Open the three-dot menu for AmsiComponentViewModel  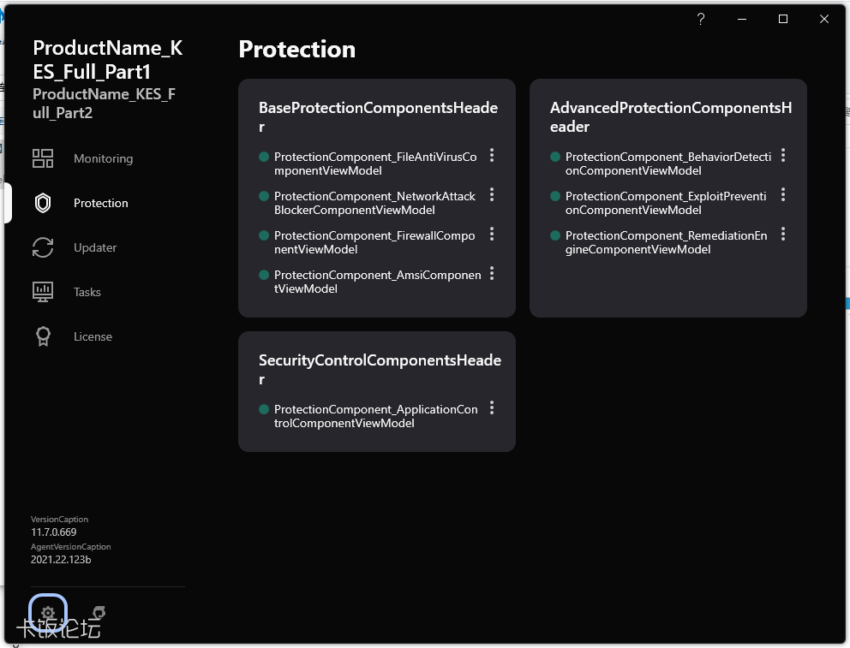(x=492, y=274)
